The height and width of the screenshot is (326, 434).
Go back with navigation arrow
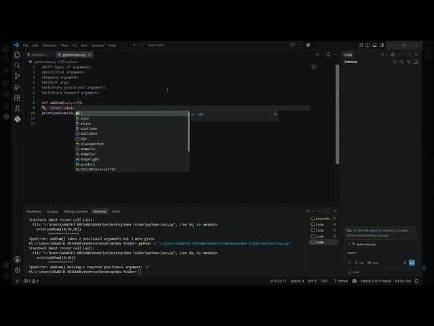click(x=135, y=46)
